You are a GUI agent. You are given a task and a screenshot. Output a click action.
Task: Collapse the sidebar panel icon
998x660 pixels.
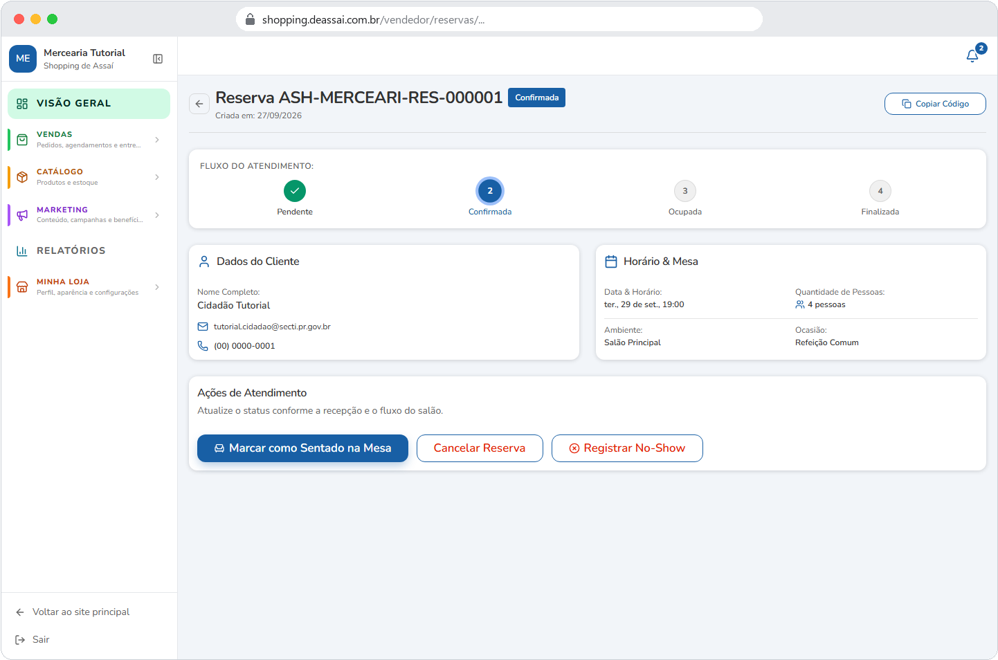[x=158, y=59]
